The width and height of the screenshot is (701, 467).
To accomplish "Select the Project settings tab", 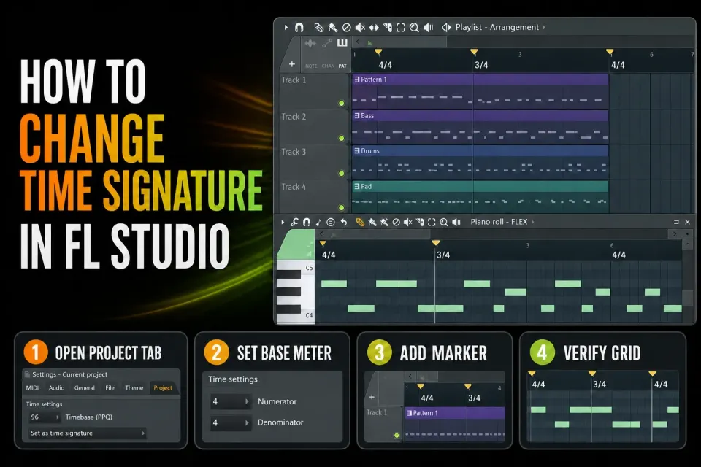I will click(163, 388).
